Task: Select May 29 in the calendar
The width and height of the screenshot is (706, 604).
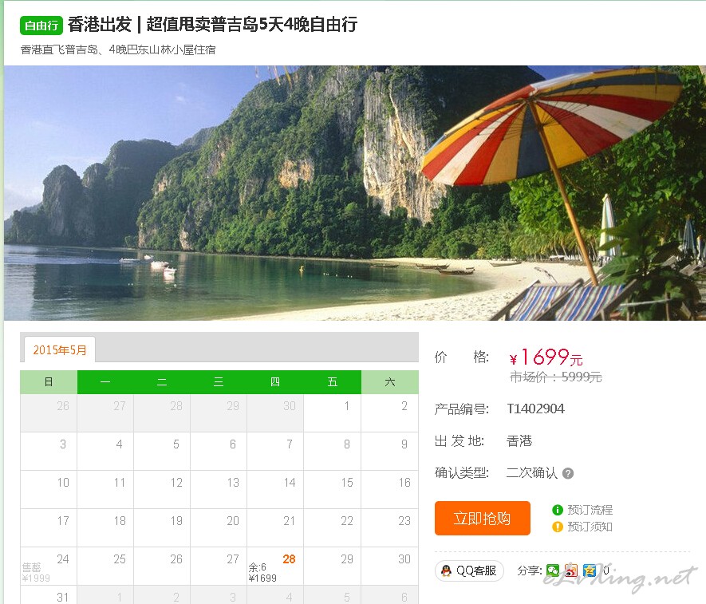Action: point(333,566)
